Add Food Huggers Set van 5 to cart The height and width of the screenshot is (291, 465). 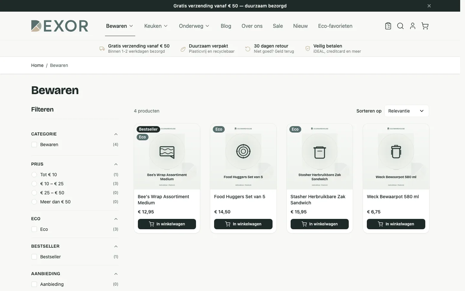[x=243, y=224]
